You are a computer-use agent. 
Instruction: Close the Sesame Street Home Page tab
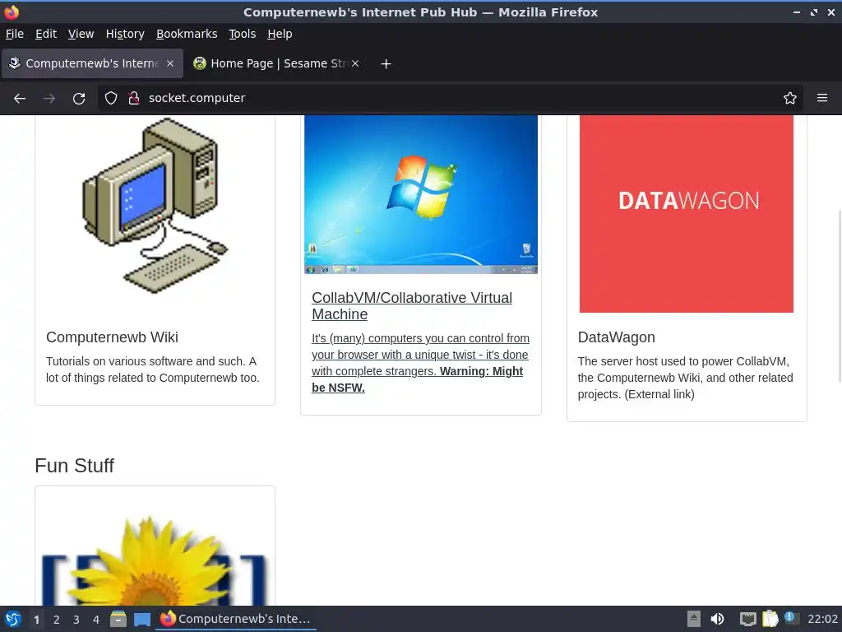point(355,63)
